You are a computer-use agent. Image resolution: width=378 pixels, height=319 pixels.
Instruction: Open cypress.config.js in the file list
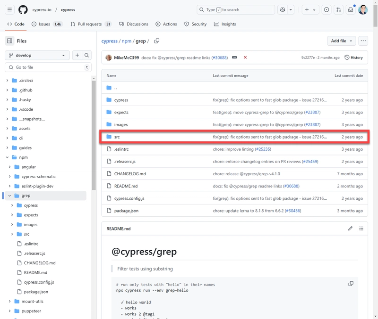coord(129,198)
